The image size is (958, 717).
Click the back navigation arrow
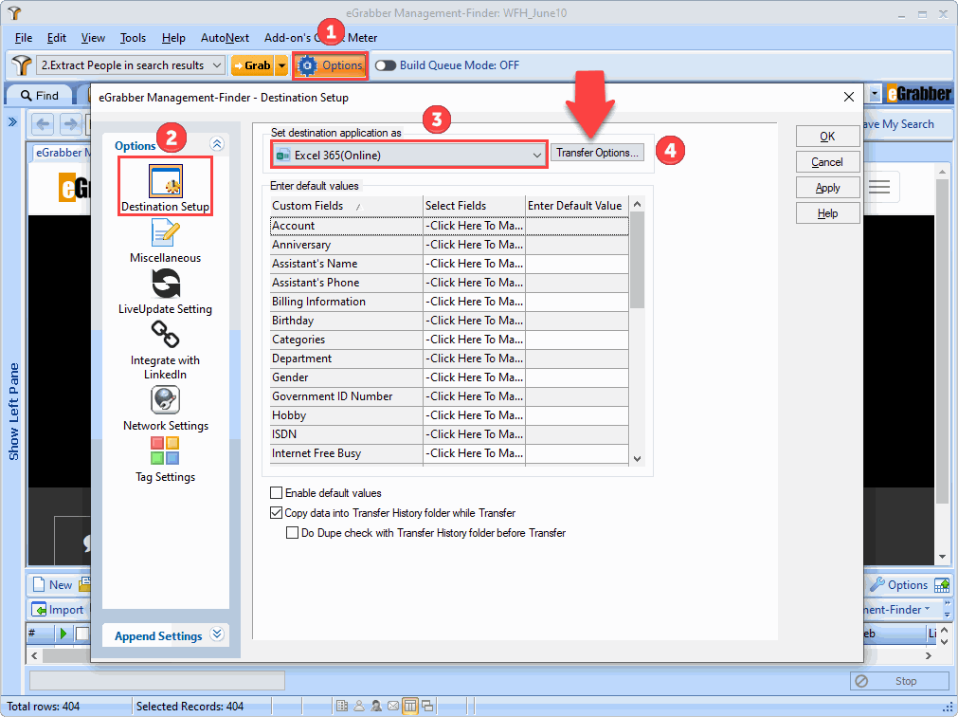43,124
